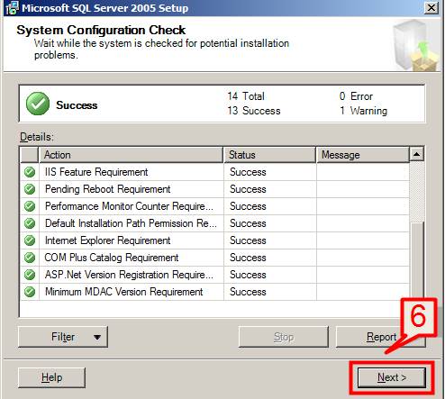Click the '13 Success' summary text
The width and height of the screenshot is (445, 399).
point(254,111)
